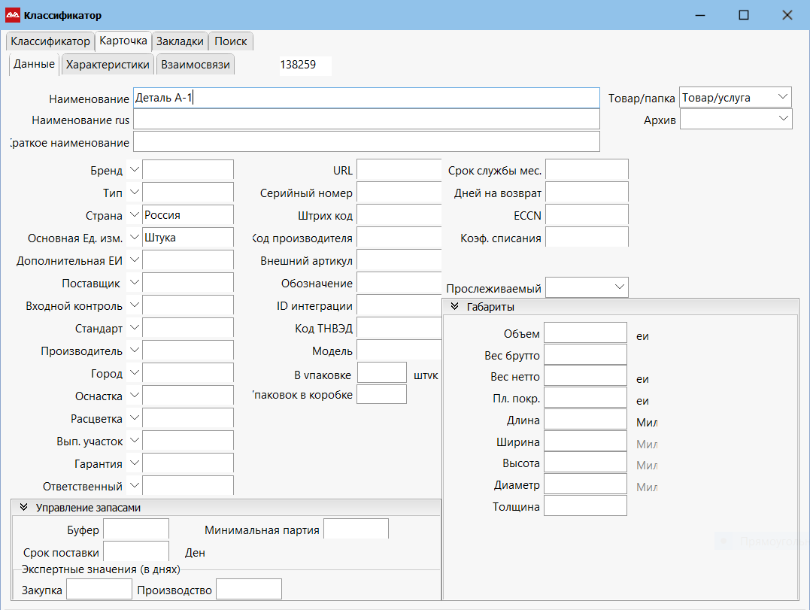810x610 pixels.
Task: Click the Вес брутто input box
Action: (585, 354)
